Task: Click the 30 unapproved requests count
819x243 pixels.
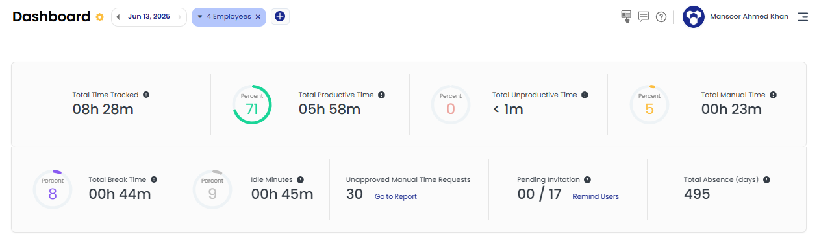Action: [355, 194]
